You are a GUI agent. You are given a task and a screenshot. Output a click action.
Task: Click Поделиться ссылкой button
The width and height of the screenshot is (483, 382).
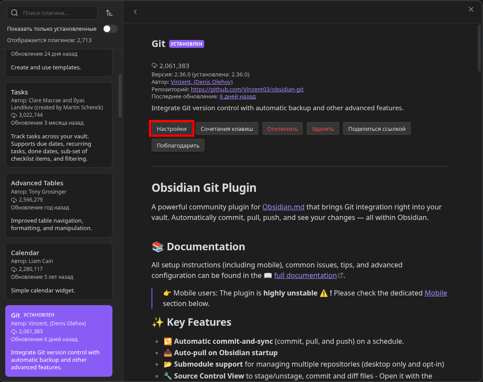pos(377,129)
